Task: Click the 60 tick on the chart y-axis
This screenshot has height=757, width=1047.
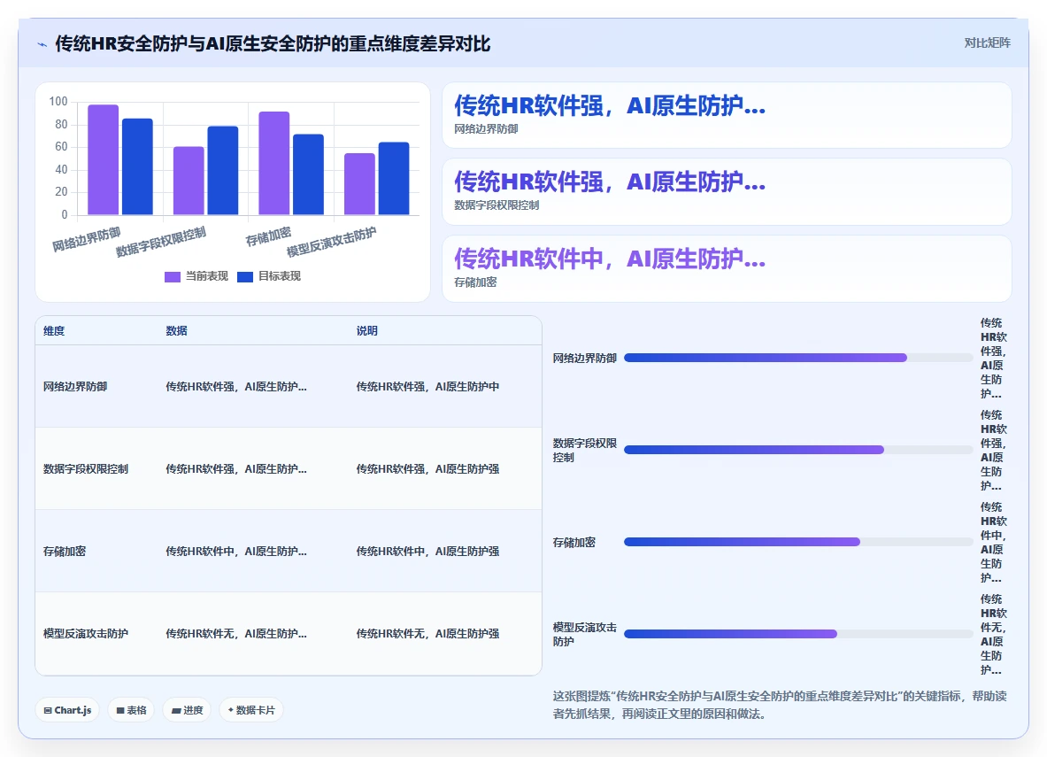Action: point(61,146)
